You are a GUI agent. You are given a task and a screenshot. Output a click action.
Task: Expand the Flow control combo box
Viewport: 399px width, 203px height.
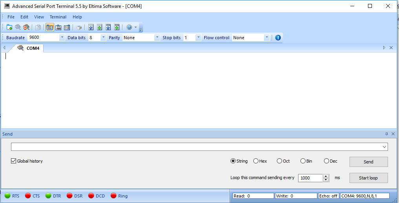click(x=267, y=38)
